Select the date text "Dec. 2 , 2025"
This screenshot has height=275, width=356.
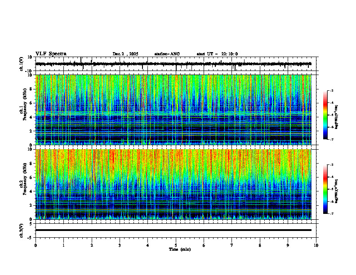125,54
